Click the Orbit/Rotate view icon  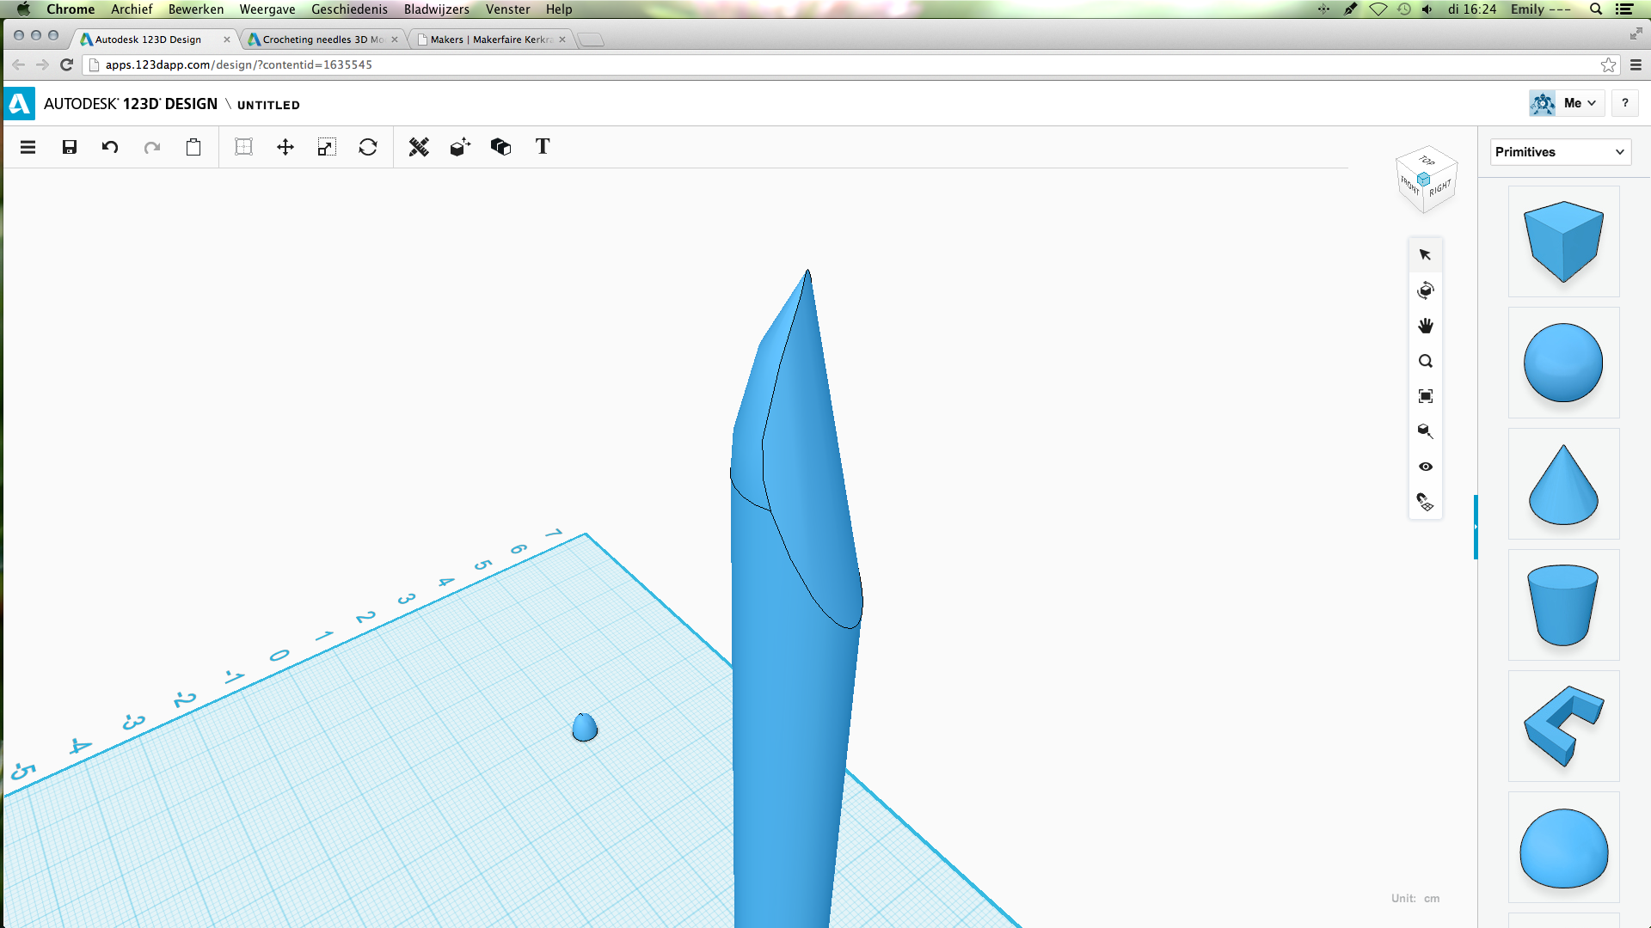1426,290
